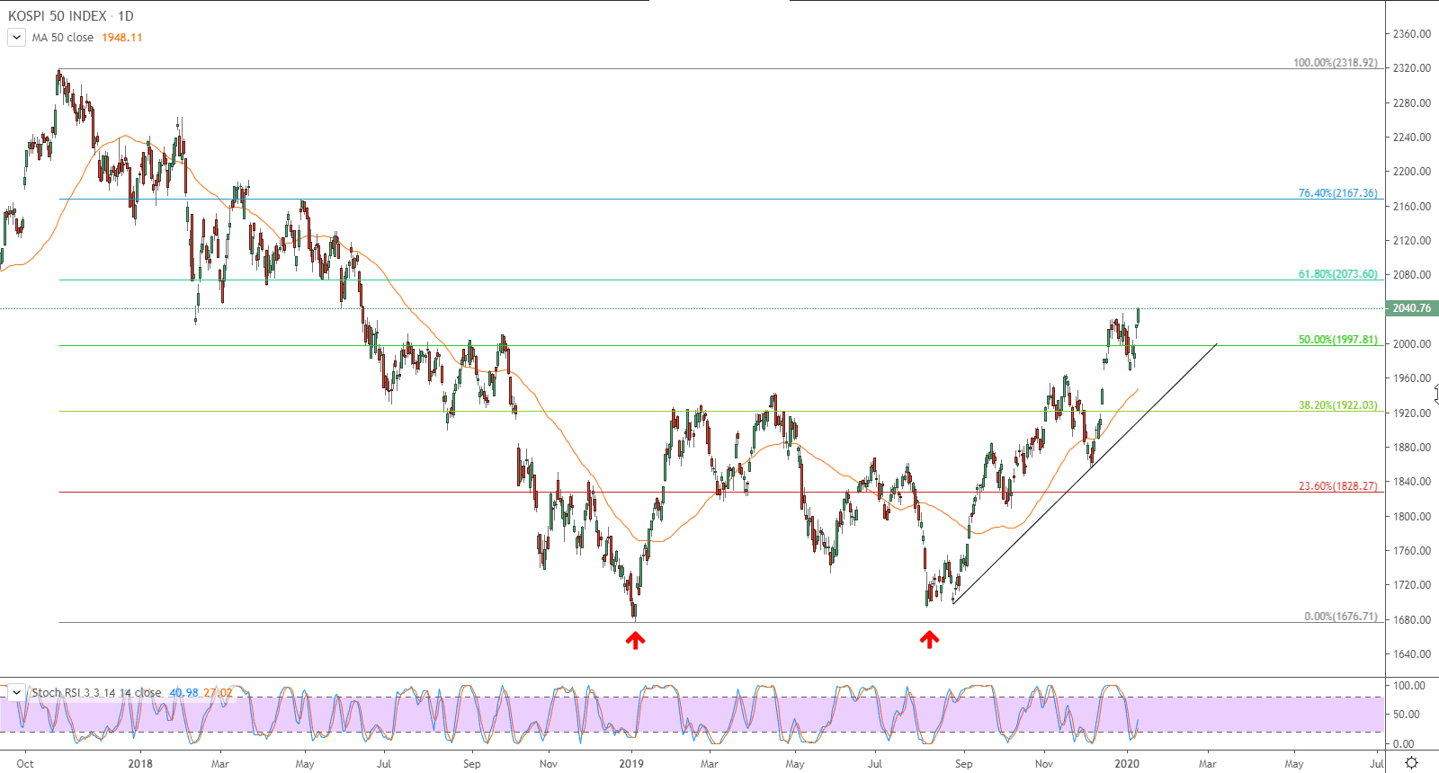The image size is (1439, 773).
Task: Click the 2200.00 price axis label
Action: pos(1412,172)
